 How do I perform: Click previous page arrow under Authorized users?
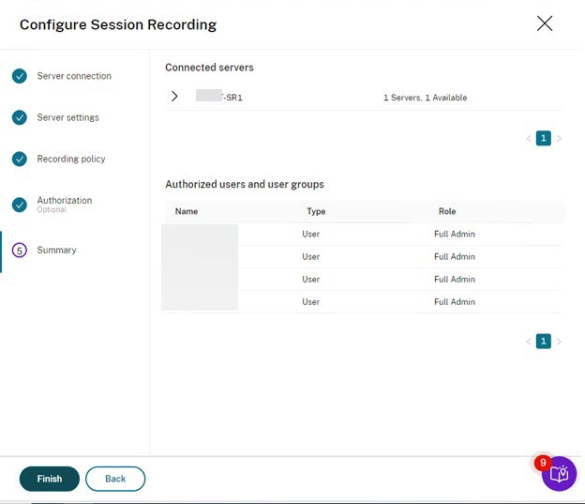pos(529,342)
